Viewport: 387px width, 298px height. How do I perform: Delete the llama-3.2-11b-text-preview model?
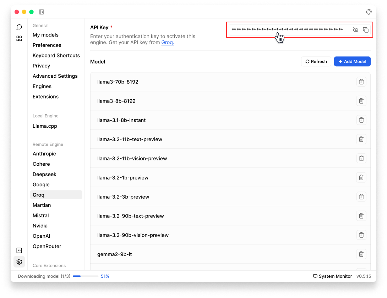click(361, 139)
